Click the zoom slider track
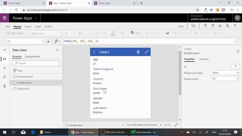 (142, 125)
